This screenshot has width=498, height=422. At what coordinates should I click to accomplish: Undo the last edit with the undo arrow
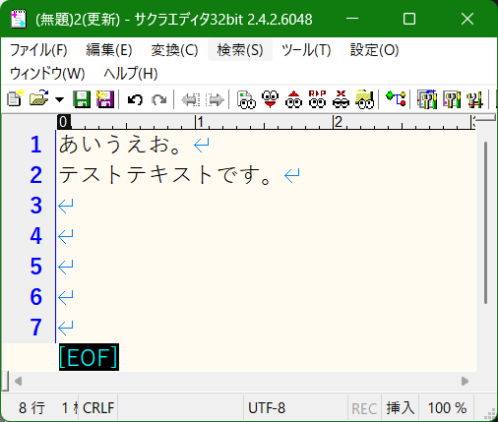135,99
